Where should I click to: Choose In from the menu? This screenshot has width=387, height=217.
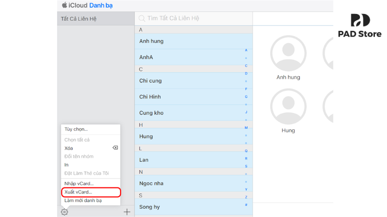coord(66,165)
